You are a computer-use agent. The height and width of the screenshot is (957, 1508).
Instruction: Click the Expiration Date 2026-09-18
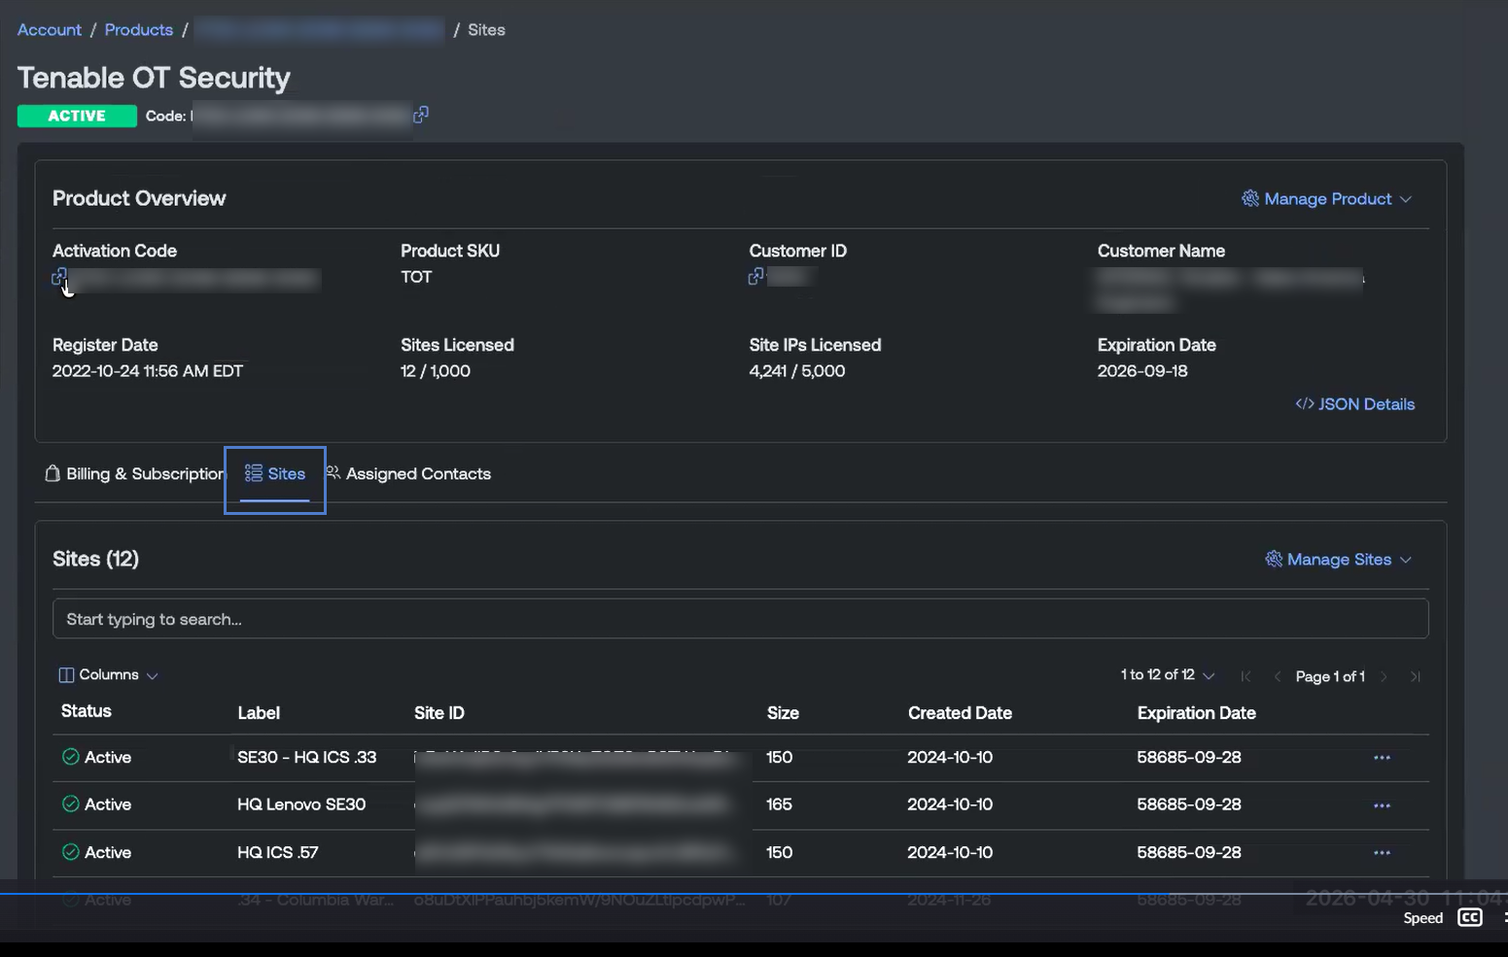click(x=1142, y=371)
